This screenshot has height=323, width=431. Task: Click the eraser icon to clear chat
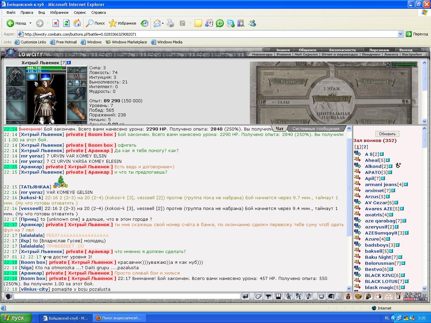(x=258, y=296)
